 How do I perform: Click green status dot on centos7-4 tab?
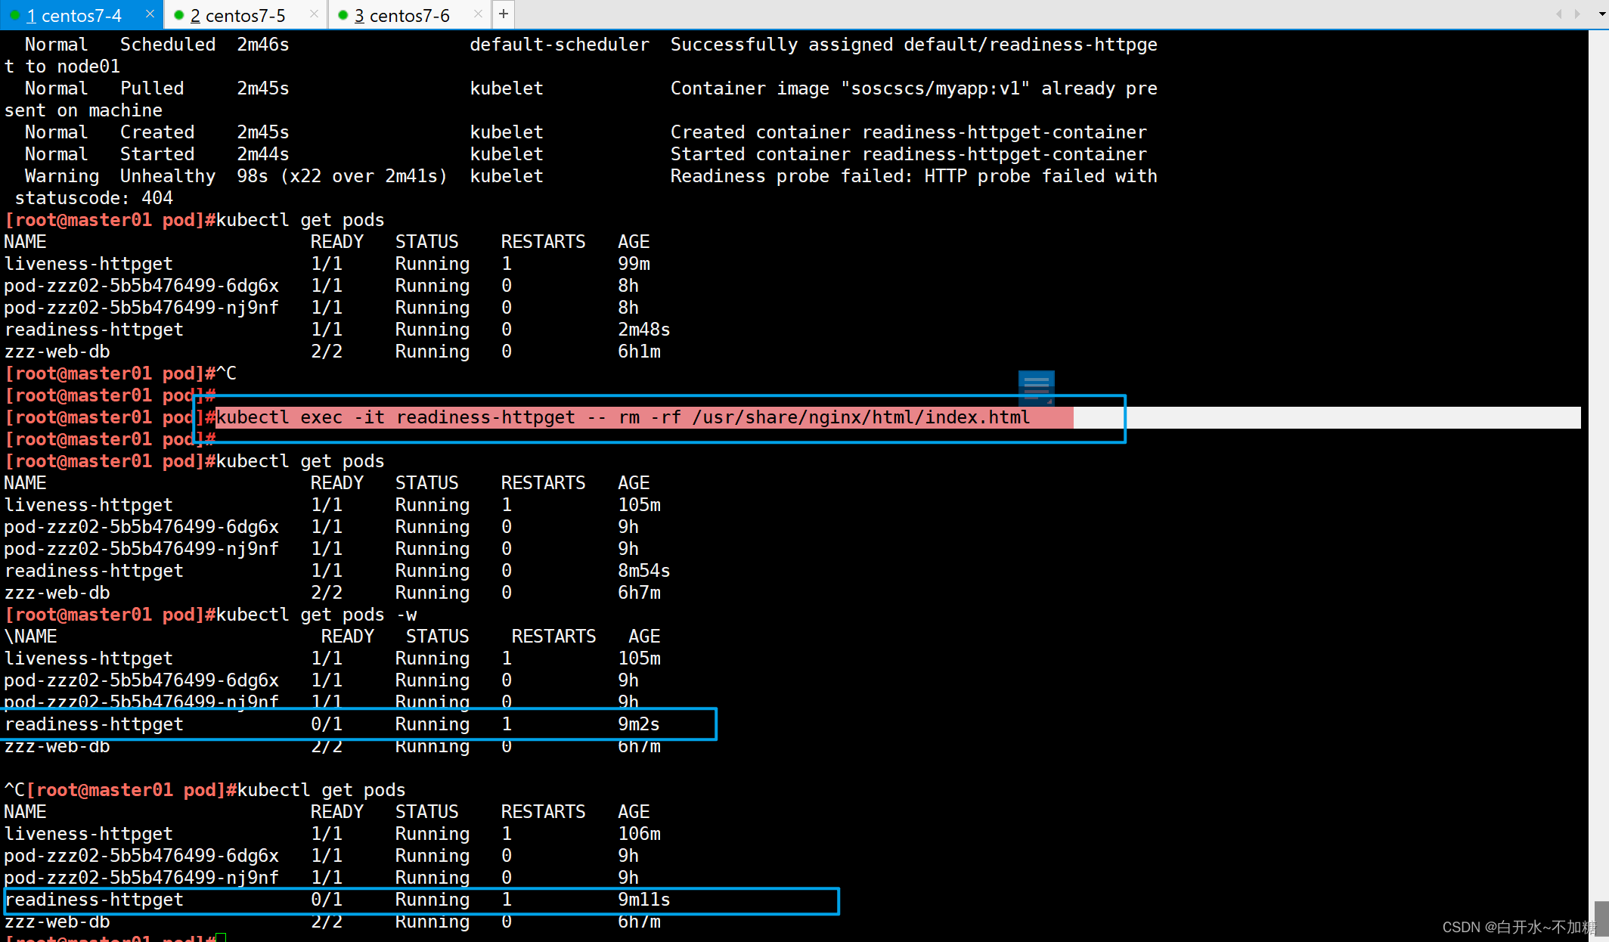[15, 15]
